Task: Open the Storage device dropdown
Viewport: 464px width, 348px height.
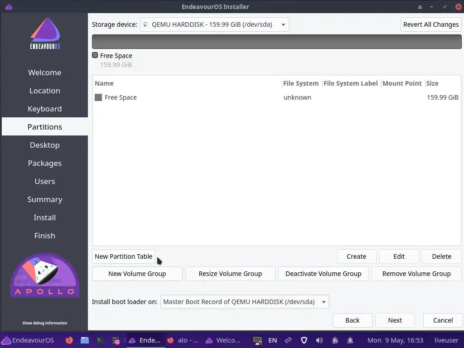Action: click(214, 24)
